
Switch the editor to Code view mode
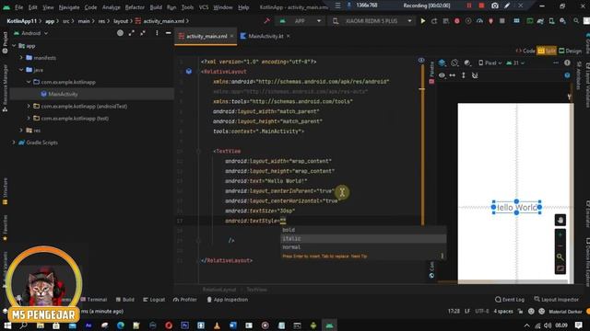coord(525,51)
